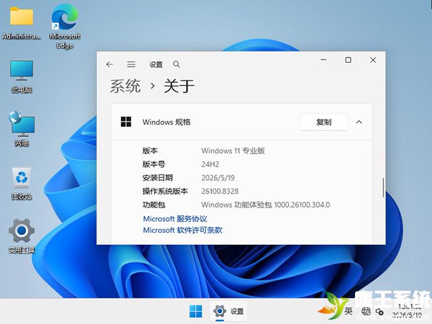Screen dimensions: 432x324
Task: Click the 版本号 label
Action: pos(154,164)
